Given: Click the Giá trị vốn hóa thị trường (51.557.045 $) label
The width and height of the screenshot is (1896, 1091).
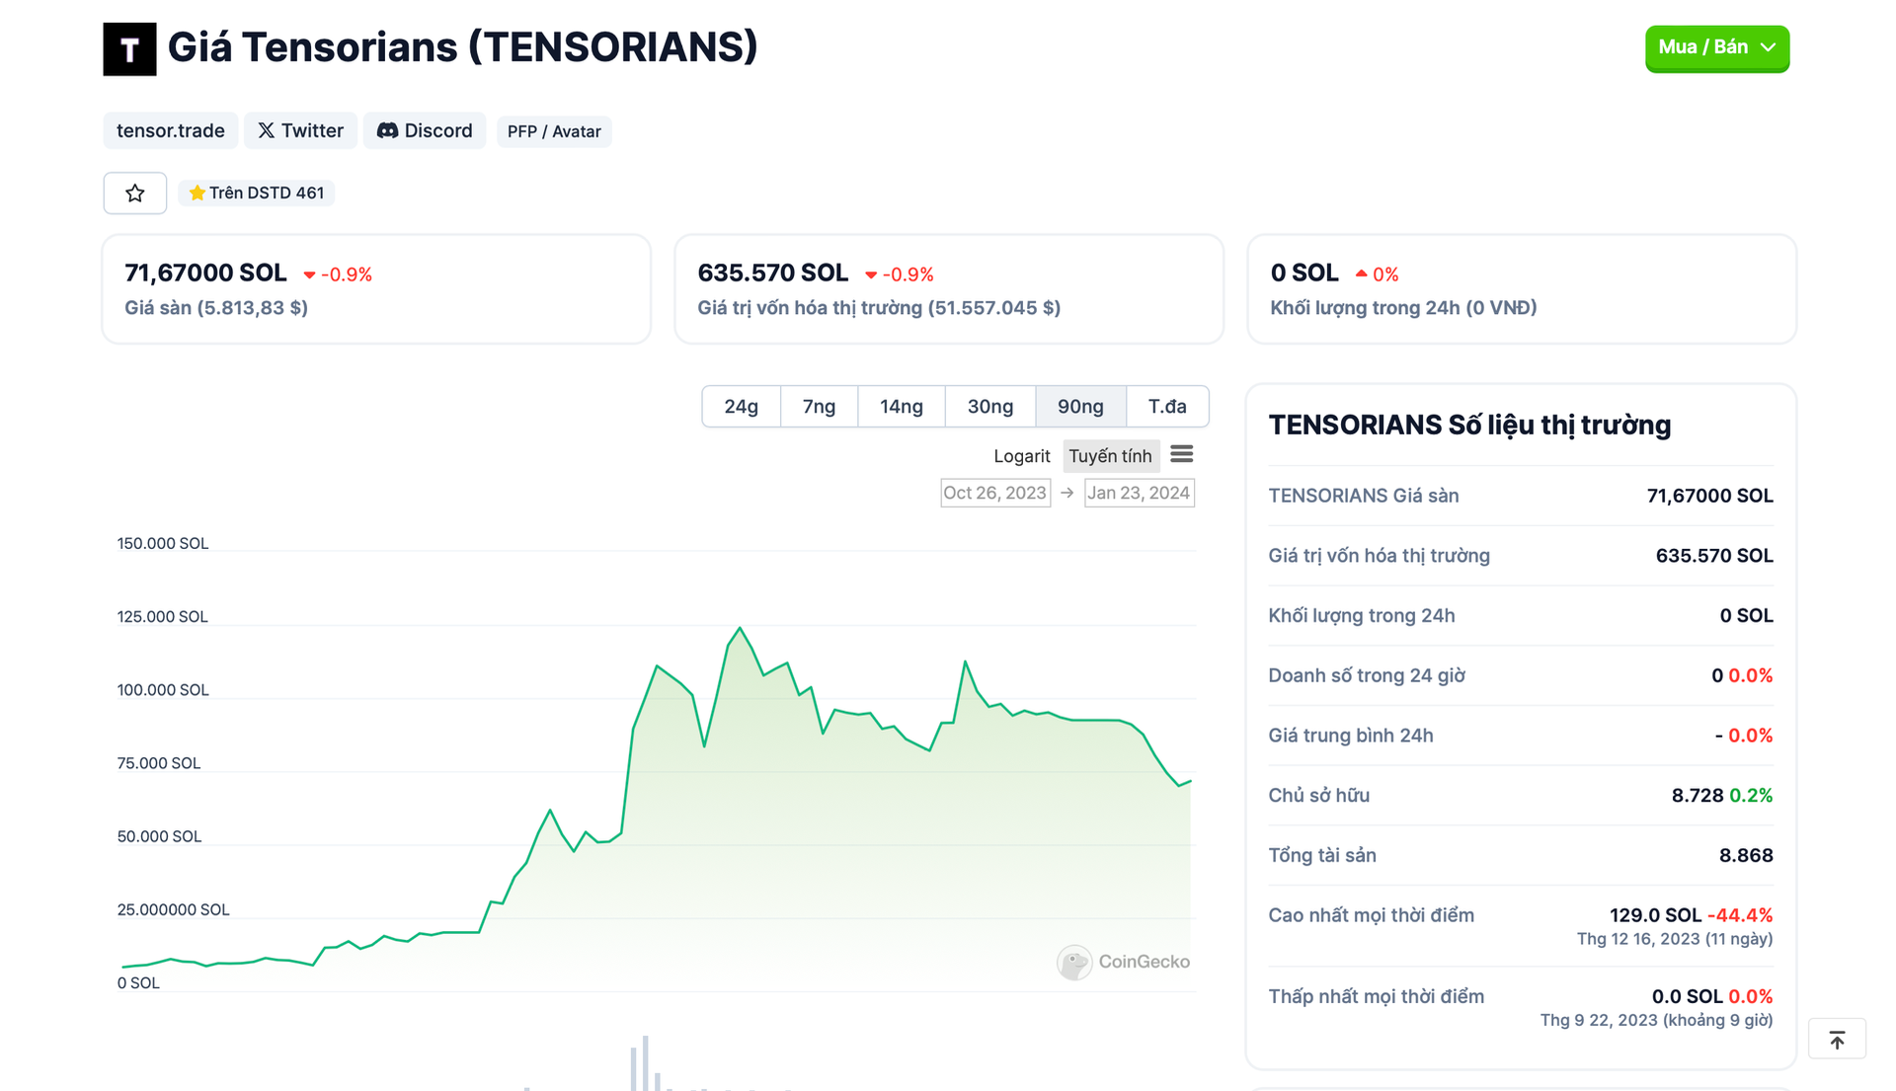Looking at the screenshot, I should [879, 308].
